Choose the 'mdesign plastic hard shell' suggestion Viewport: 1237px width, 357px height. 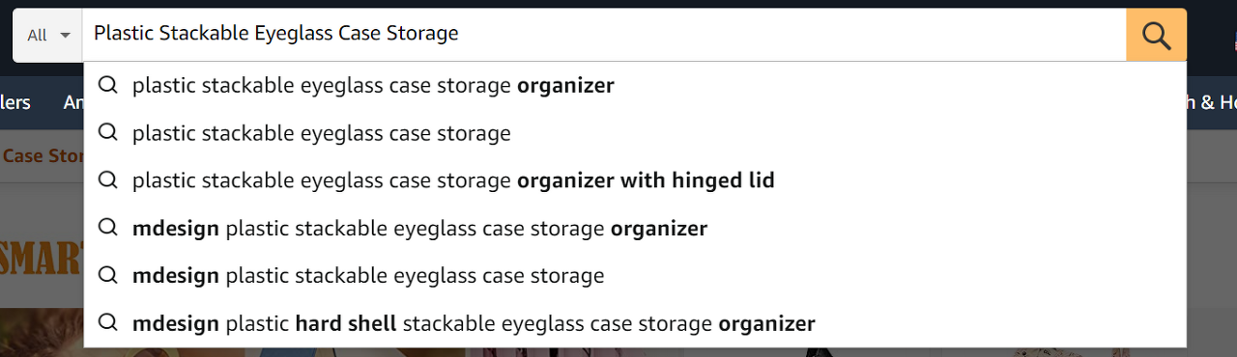[x=635, y=323]
